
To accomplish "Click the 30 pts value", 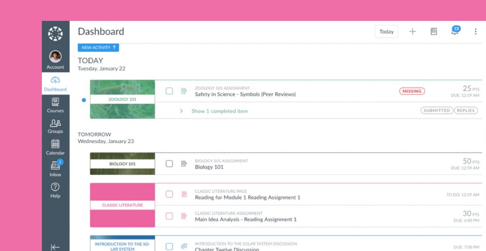I will (471, 214).
